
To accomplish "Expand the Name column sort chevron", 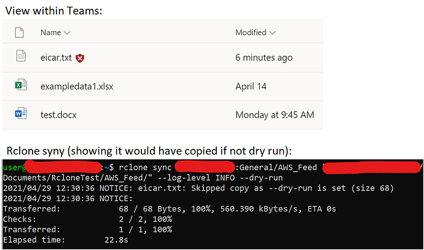I will click(x=67, y=33).
